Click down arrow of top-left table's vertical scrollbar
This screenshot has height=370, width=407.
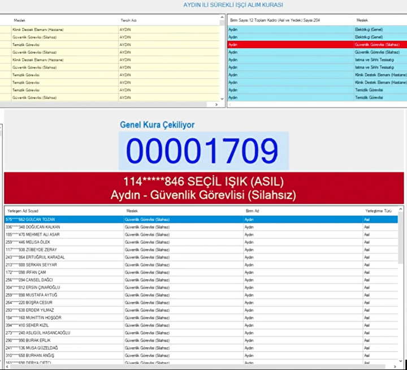(x=222, y=99)
